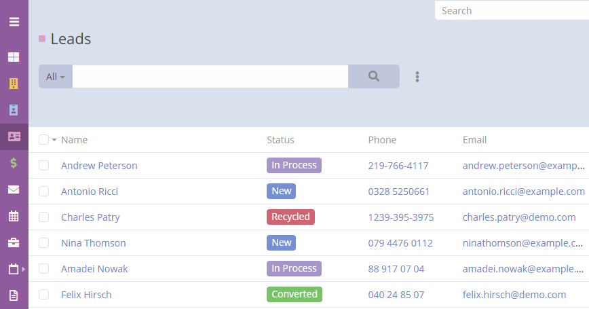Sort by the Status column header
Viewport: 589px width, 309px height.
pyautogui.click(x=280, y=140)
